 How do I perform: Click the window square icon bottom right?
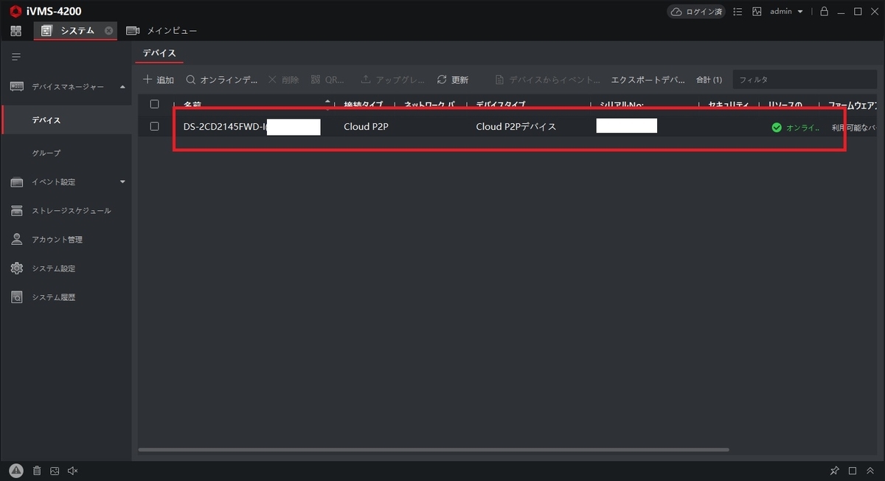(853, 471)
